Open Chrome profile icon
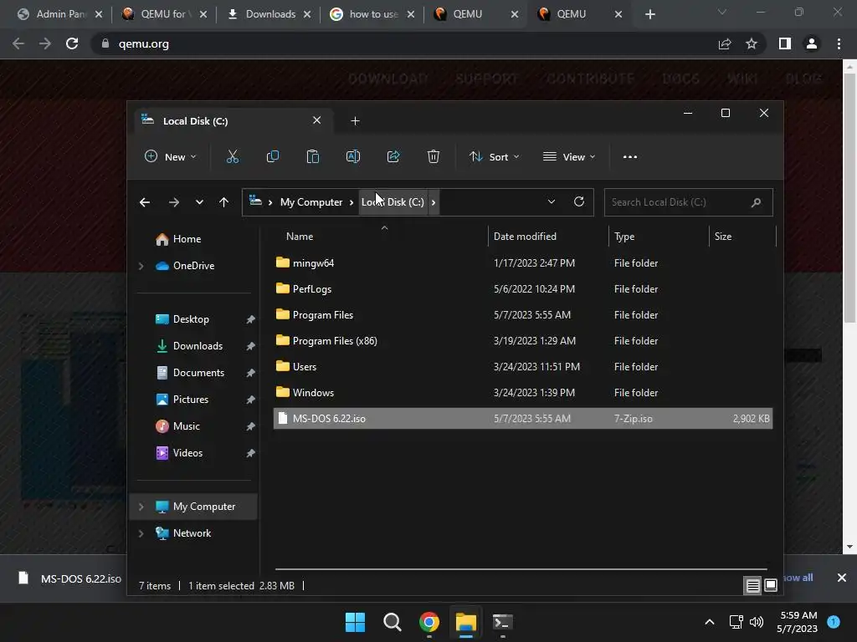857x642 pixels. click(812, 43)
